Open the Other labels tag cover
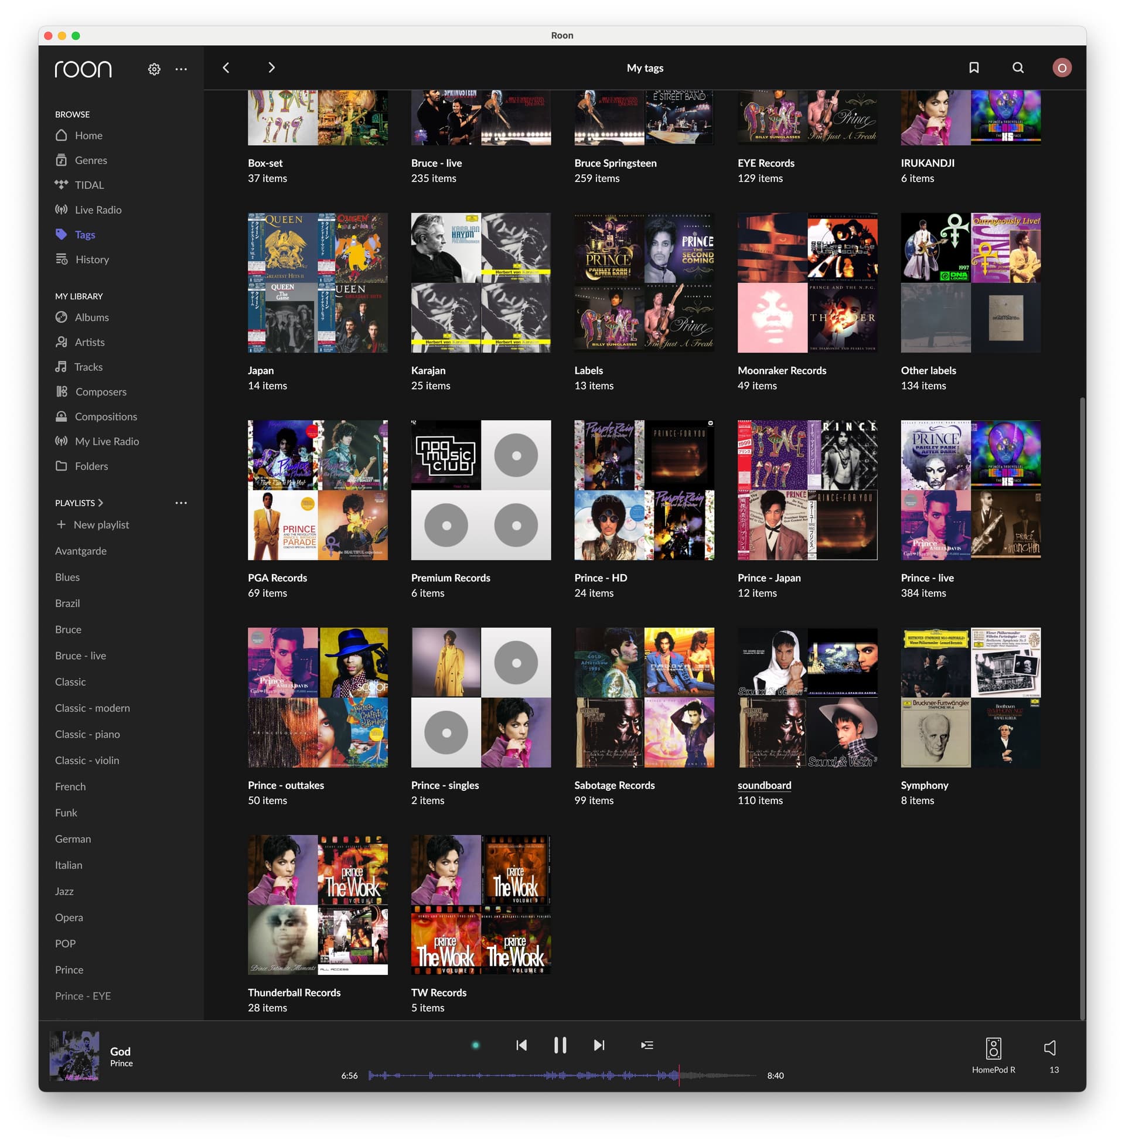The width and height of the screenshot is (1125, 1143). (x=971, y=283)
